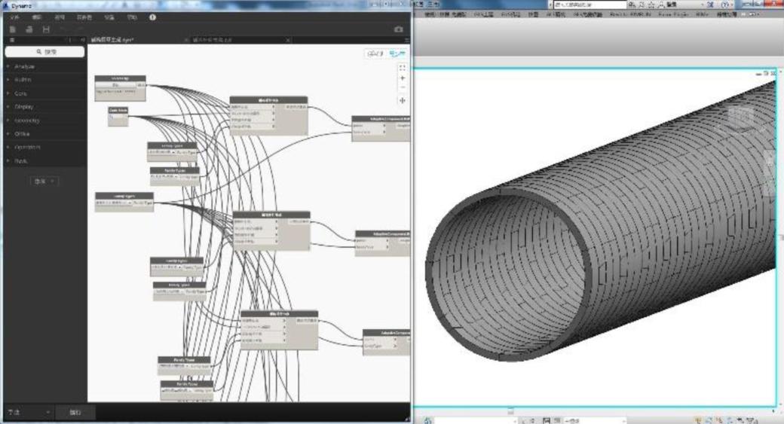Zoom in with the plus canvas button
This screenshot has height=424, width=784.
coord(402,78)
